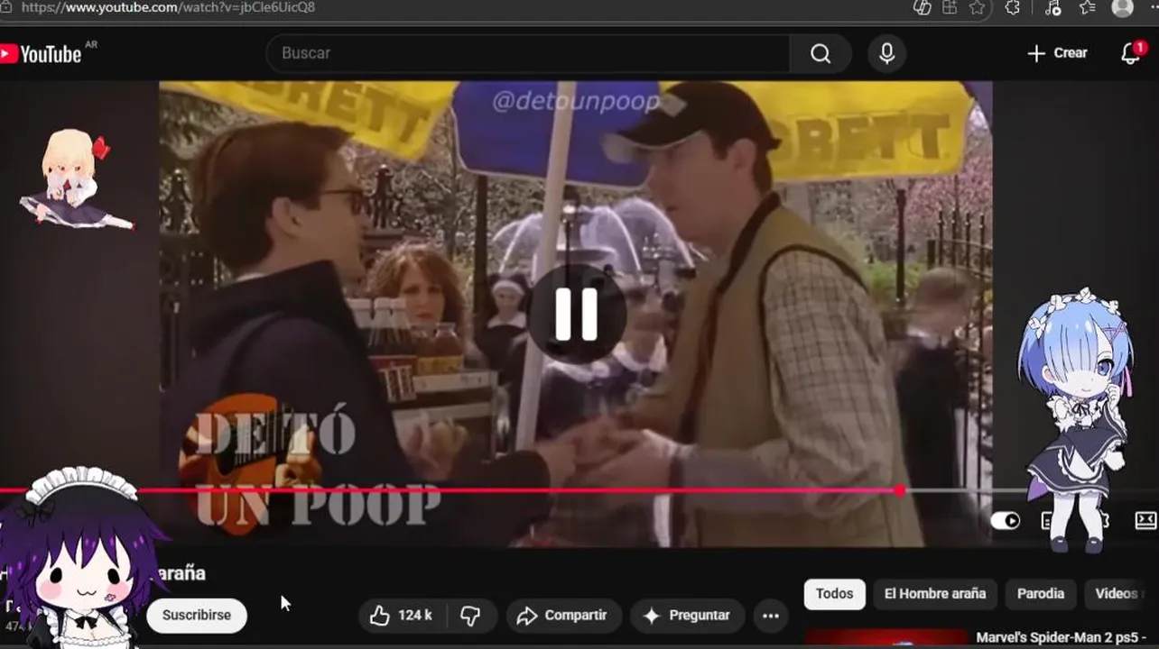The height and width of the screenshot is (649, 1159).
Task: Open browser media control music icon
Action: pos(1052,7)
